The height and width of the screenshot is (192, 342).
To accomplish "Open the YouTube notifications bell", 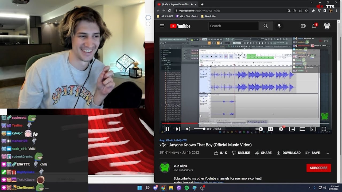I will pyautogui.click(x=314, y=26).
